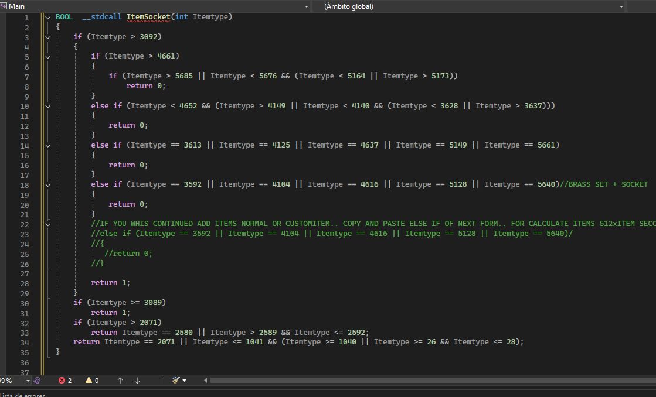Collapse the Itemtype > 3092 block on line 3
Screen dimensions: 656x397
[47, 37]
